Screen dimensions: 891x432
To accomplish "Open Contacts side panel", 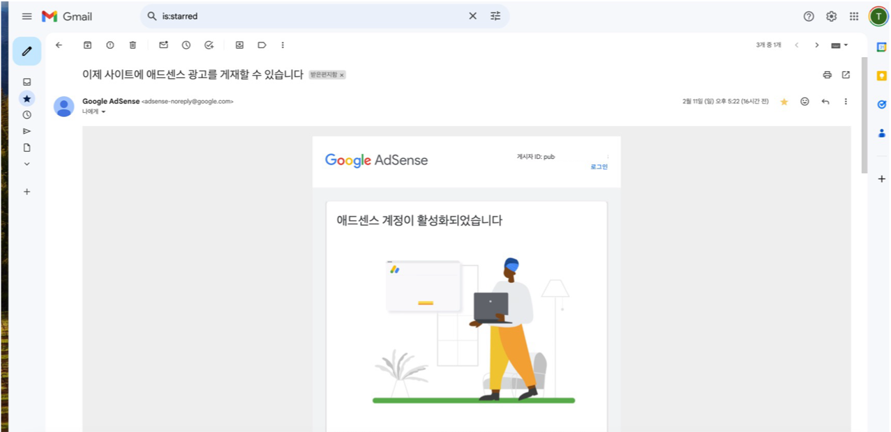I will point(881,132).
